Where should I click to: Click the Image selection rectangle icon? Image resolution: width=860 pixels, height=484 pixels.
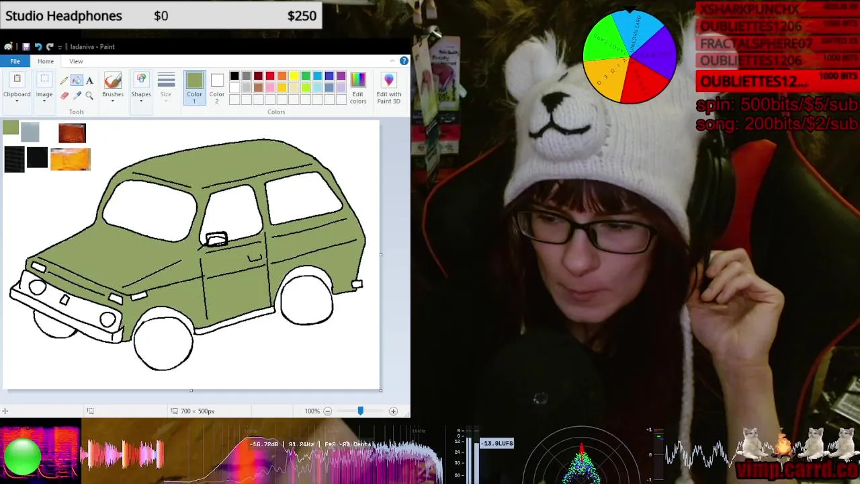(44, 79)
